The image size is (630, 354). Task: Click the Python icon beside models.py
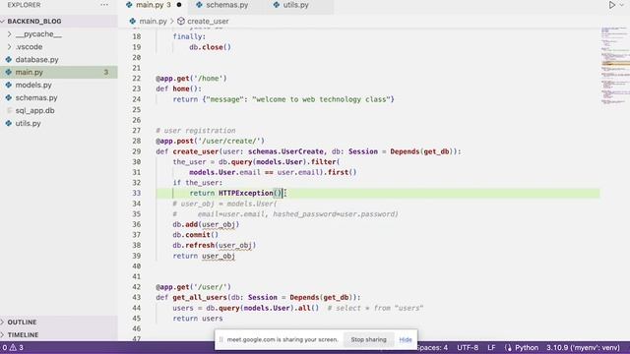(x=9, y=86)
